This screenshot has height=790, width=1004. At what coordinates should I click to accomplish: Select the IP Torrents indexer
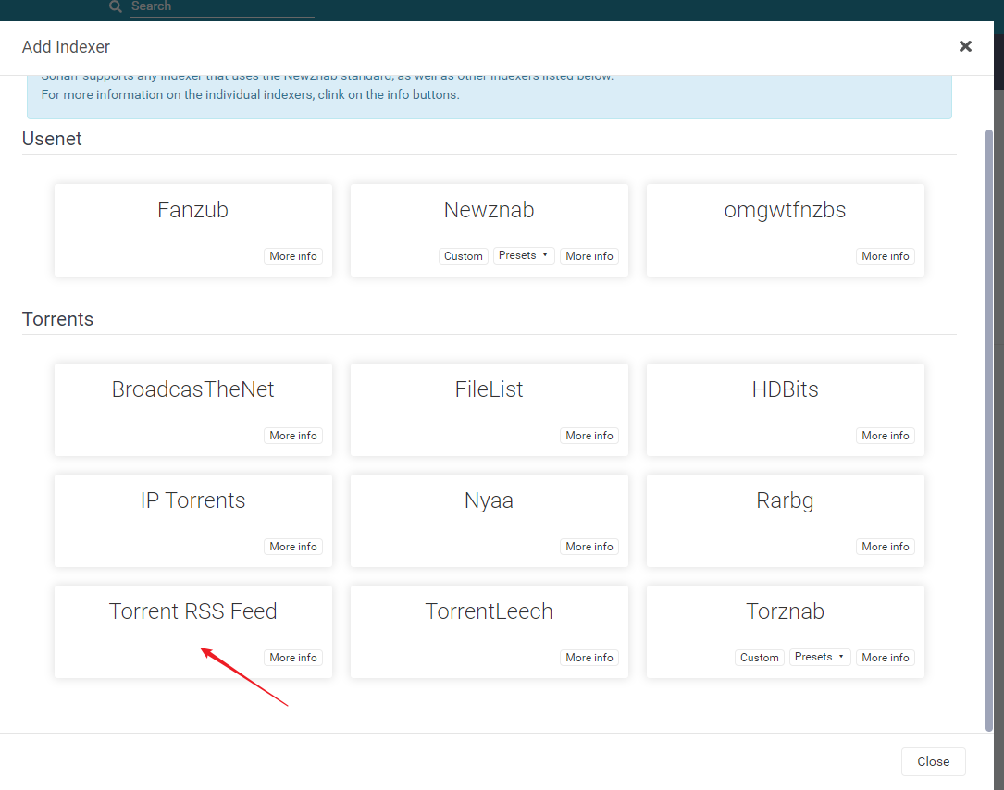click(192, 501)
